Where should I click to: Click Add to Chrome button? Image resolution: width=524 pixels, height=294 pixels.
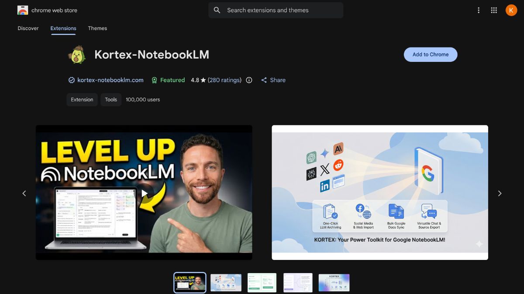coord(431,54)
